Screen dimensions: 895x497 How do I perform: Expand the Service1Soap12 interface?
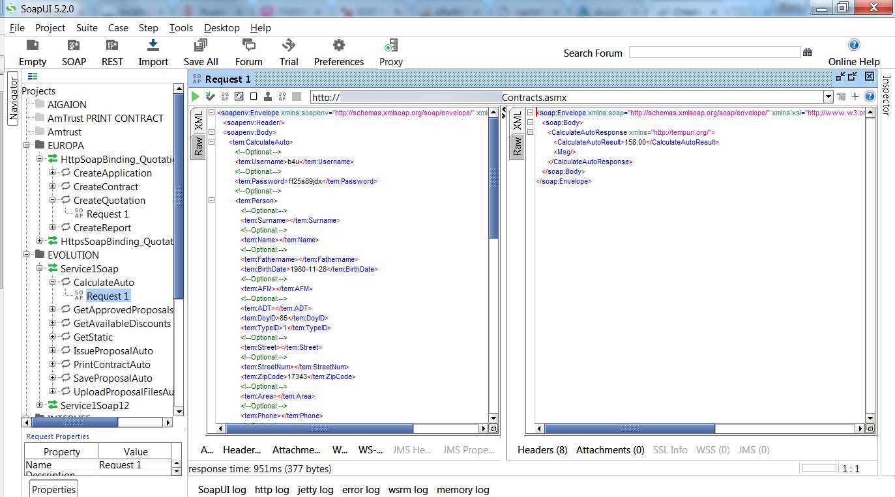[x=40, y=405]
